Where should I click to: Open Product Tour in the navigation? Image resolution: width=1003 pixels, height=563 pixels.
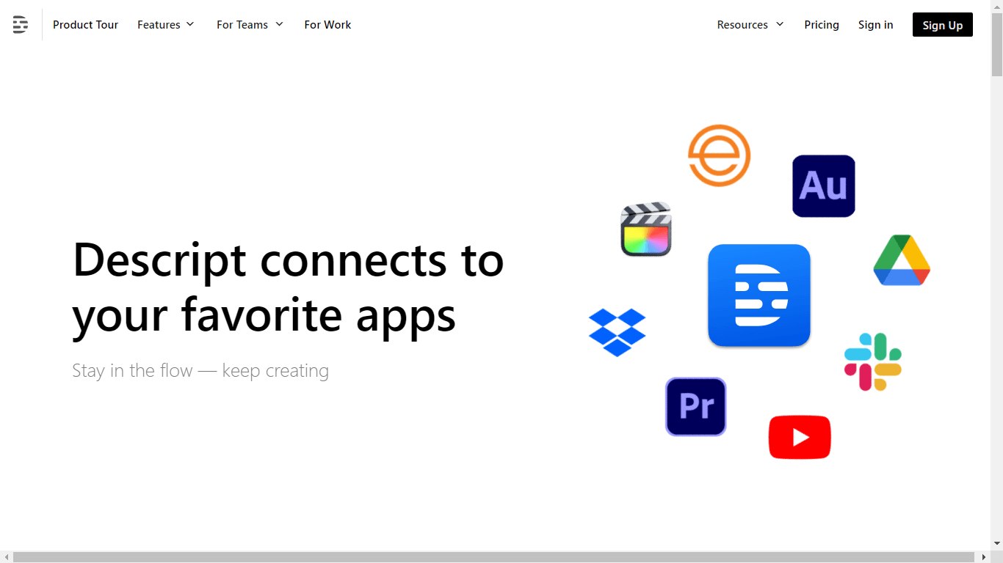click(x=85, y=25)
